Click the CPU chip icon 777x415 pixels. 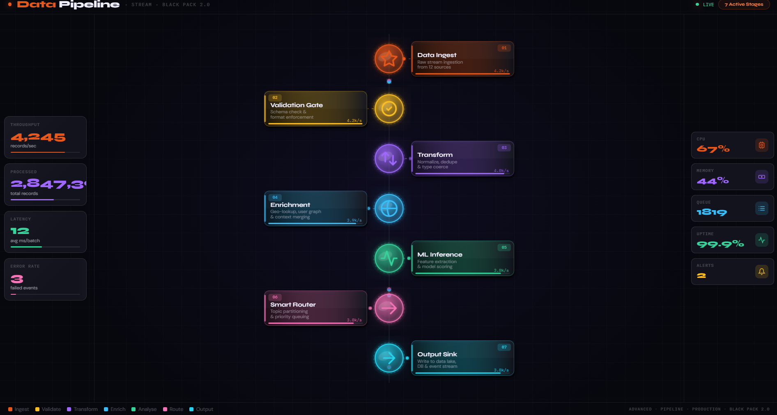click(x=762, y=145)
